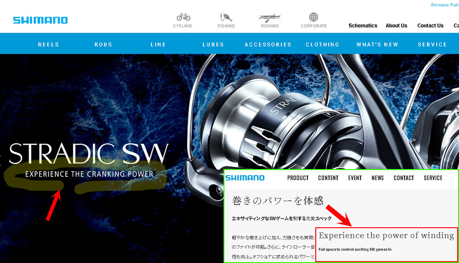Click Service in the blue navigation bar

432,44
